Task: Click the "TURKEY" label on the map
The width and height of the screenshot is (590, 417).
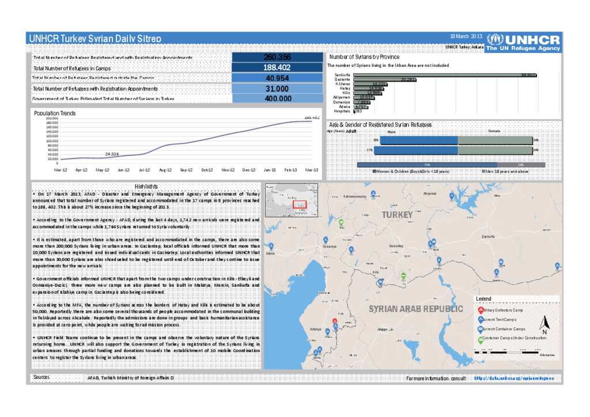Action: click(x=398, y=215)
